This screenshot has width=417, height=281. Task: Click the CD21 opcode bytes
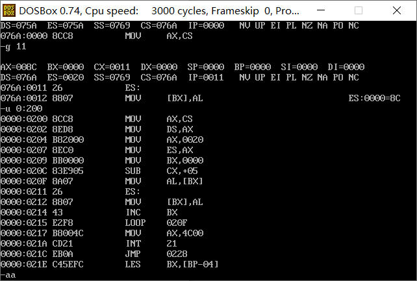click(x=63, y=243)
